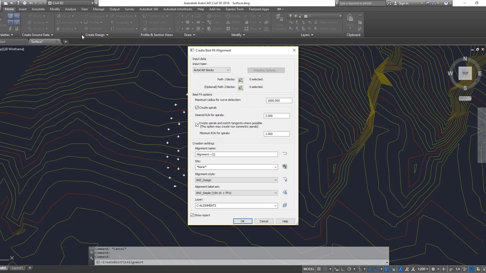Viewport: 486px width, 273px height.
Task: Toggle Create spirals checkbox
Action: pyautogui.click(x=197, y=108)
